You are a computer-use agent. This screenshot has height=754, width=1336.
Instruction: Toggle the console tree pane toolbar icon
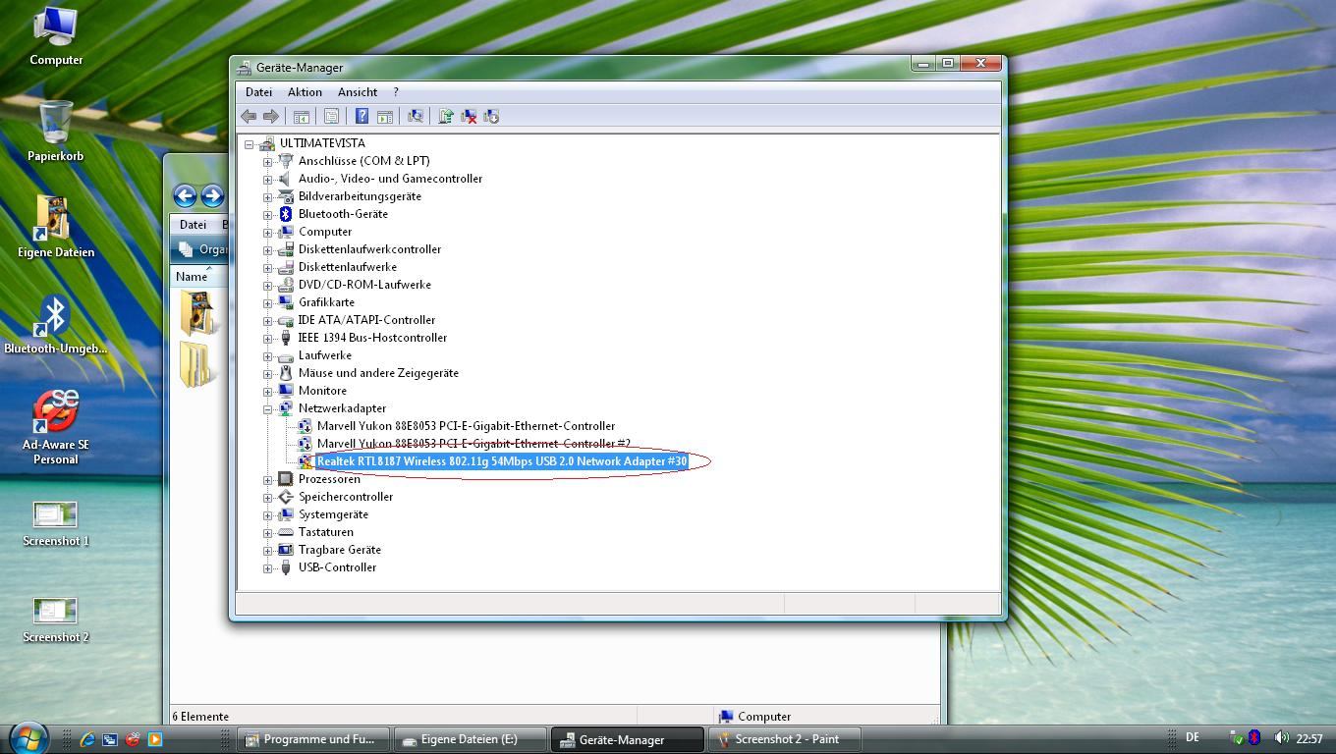(302, 116)
